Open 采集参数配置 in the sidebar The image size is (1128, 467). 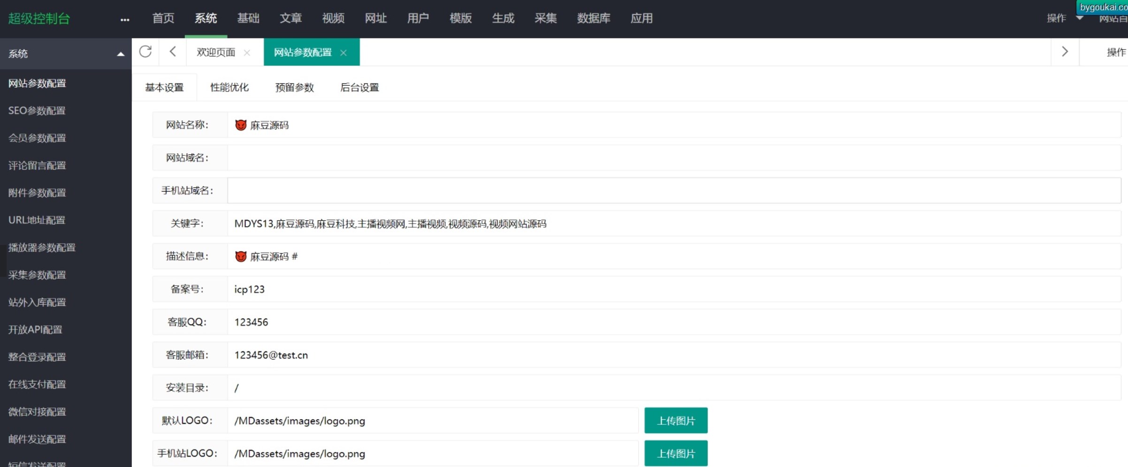pos(37,275)
